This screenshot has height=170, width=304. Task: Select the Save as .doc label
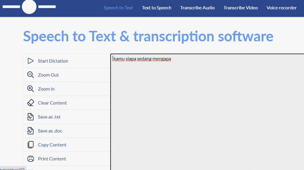[50, 131]
